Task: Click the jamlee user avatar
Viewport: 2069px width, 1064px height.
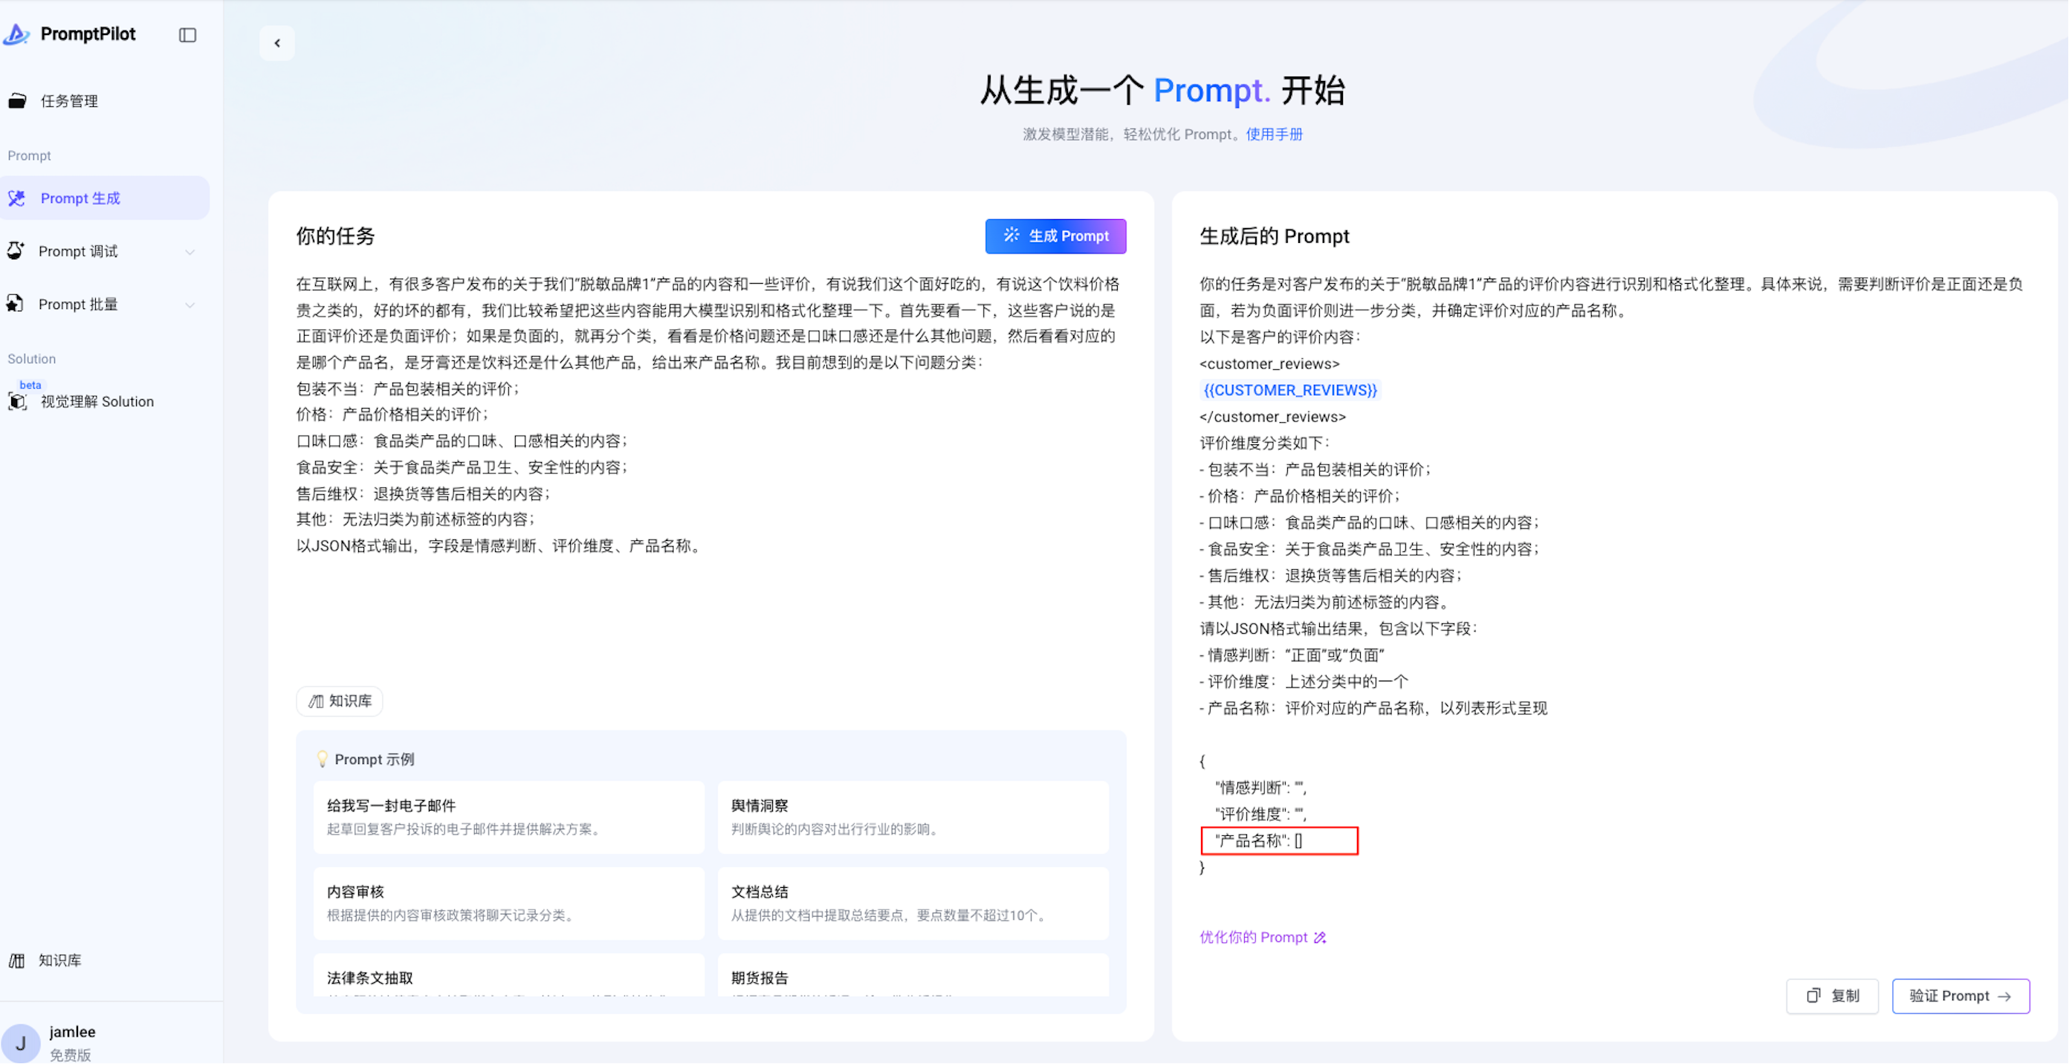Action: [21, 1042]
